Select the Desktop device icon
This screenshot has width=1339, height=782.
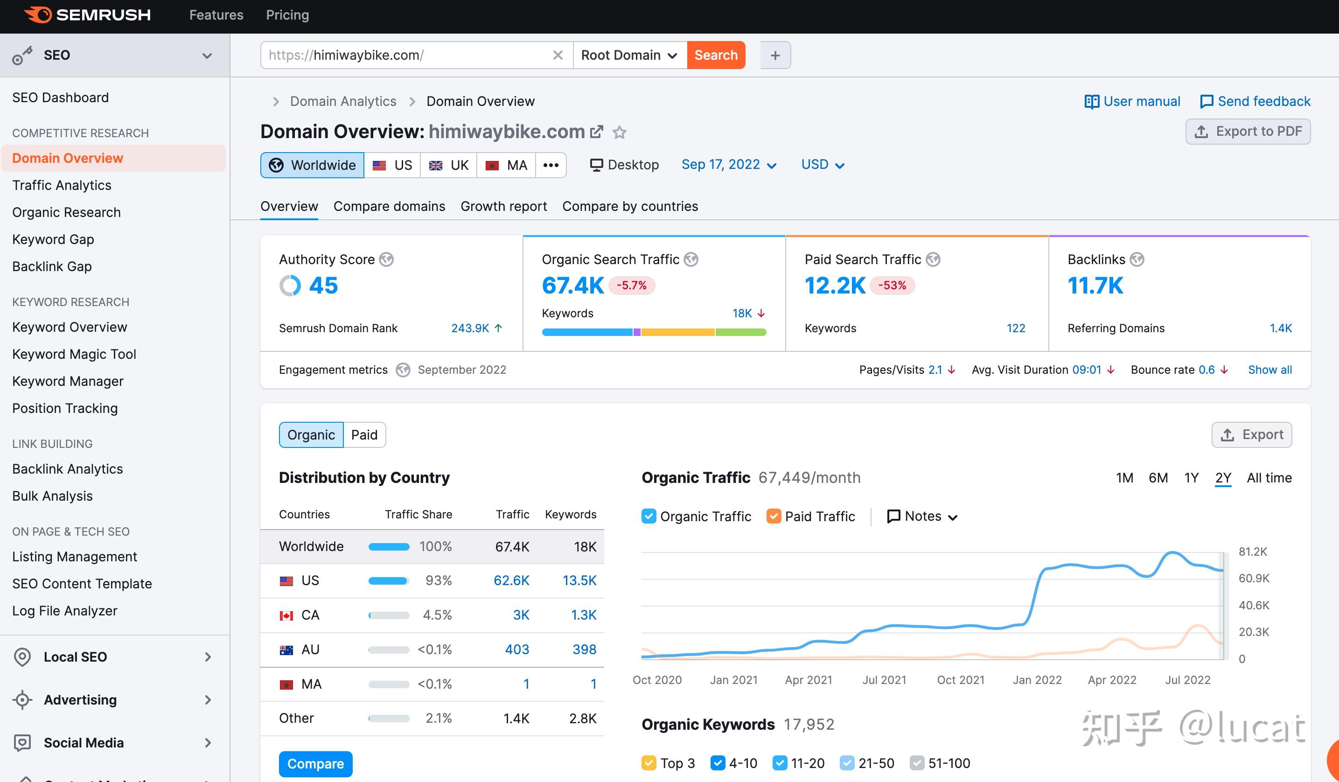tap(597, 165)
